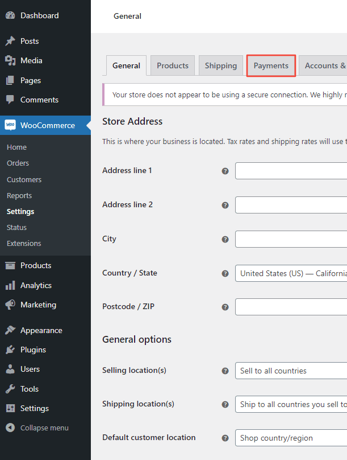This screenshot has width=347, height=460.
Task: Select the WooCommerce sidebar icon
Action: (10, 125)
